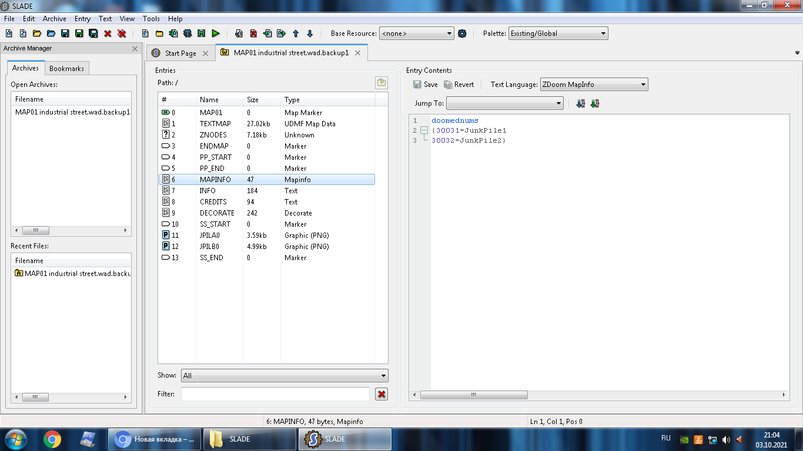Create a new Zip archive (Z page icon)
Screen dimensions: 803x451
23,33
